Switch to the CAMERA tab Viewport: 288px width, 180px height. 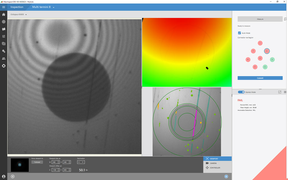[x=213, y=163]
